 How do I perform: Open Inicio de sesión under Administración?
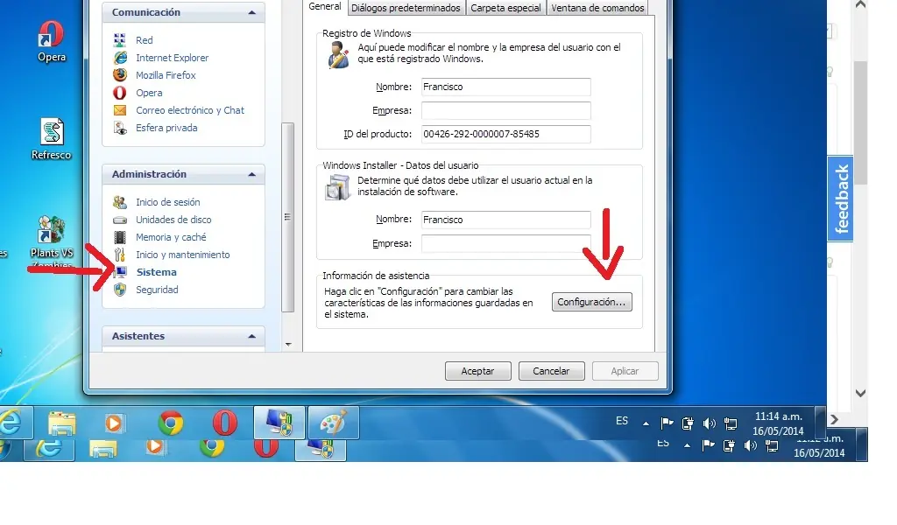point(167,202)
